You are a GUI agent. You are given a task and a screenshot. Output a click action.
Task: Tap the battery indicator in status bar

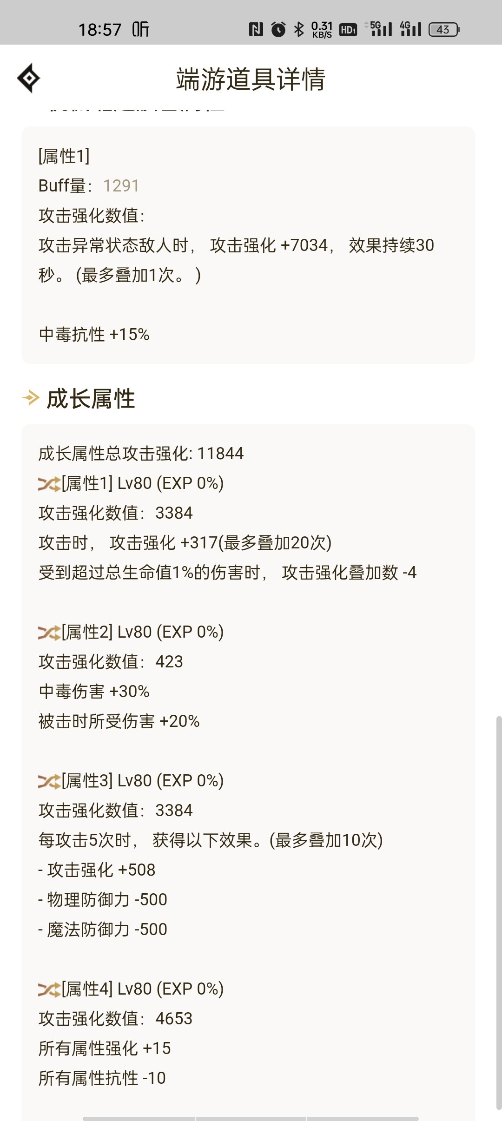pos(444,30)
